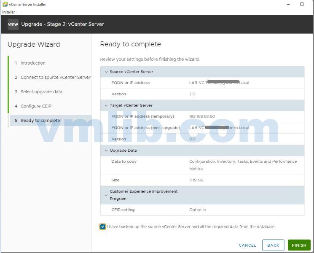Click Configuration, Inventory, Tasks data value
The image size is (314, 253).
coord(243,165)
